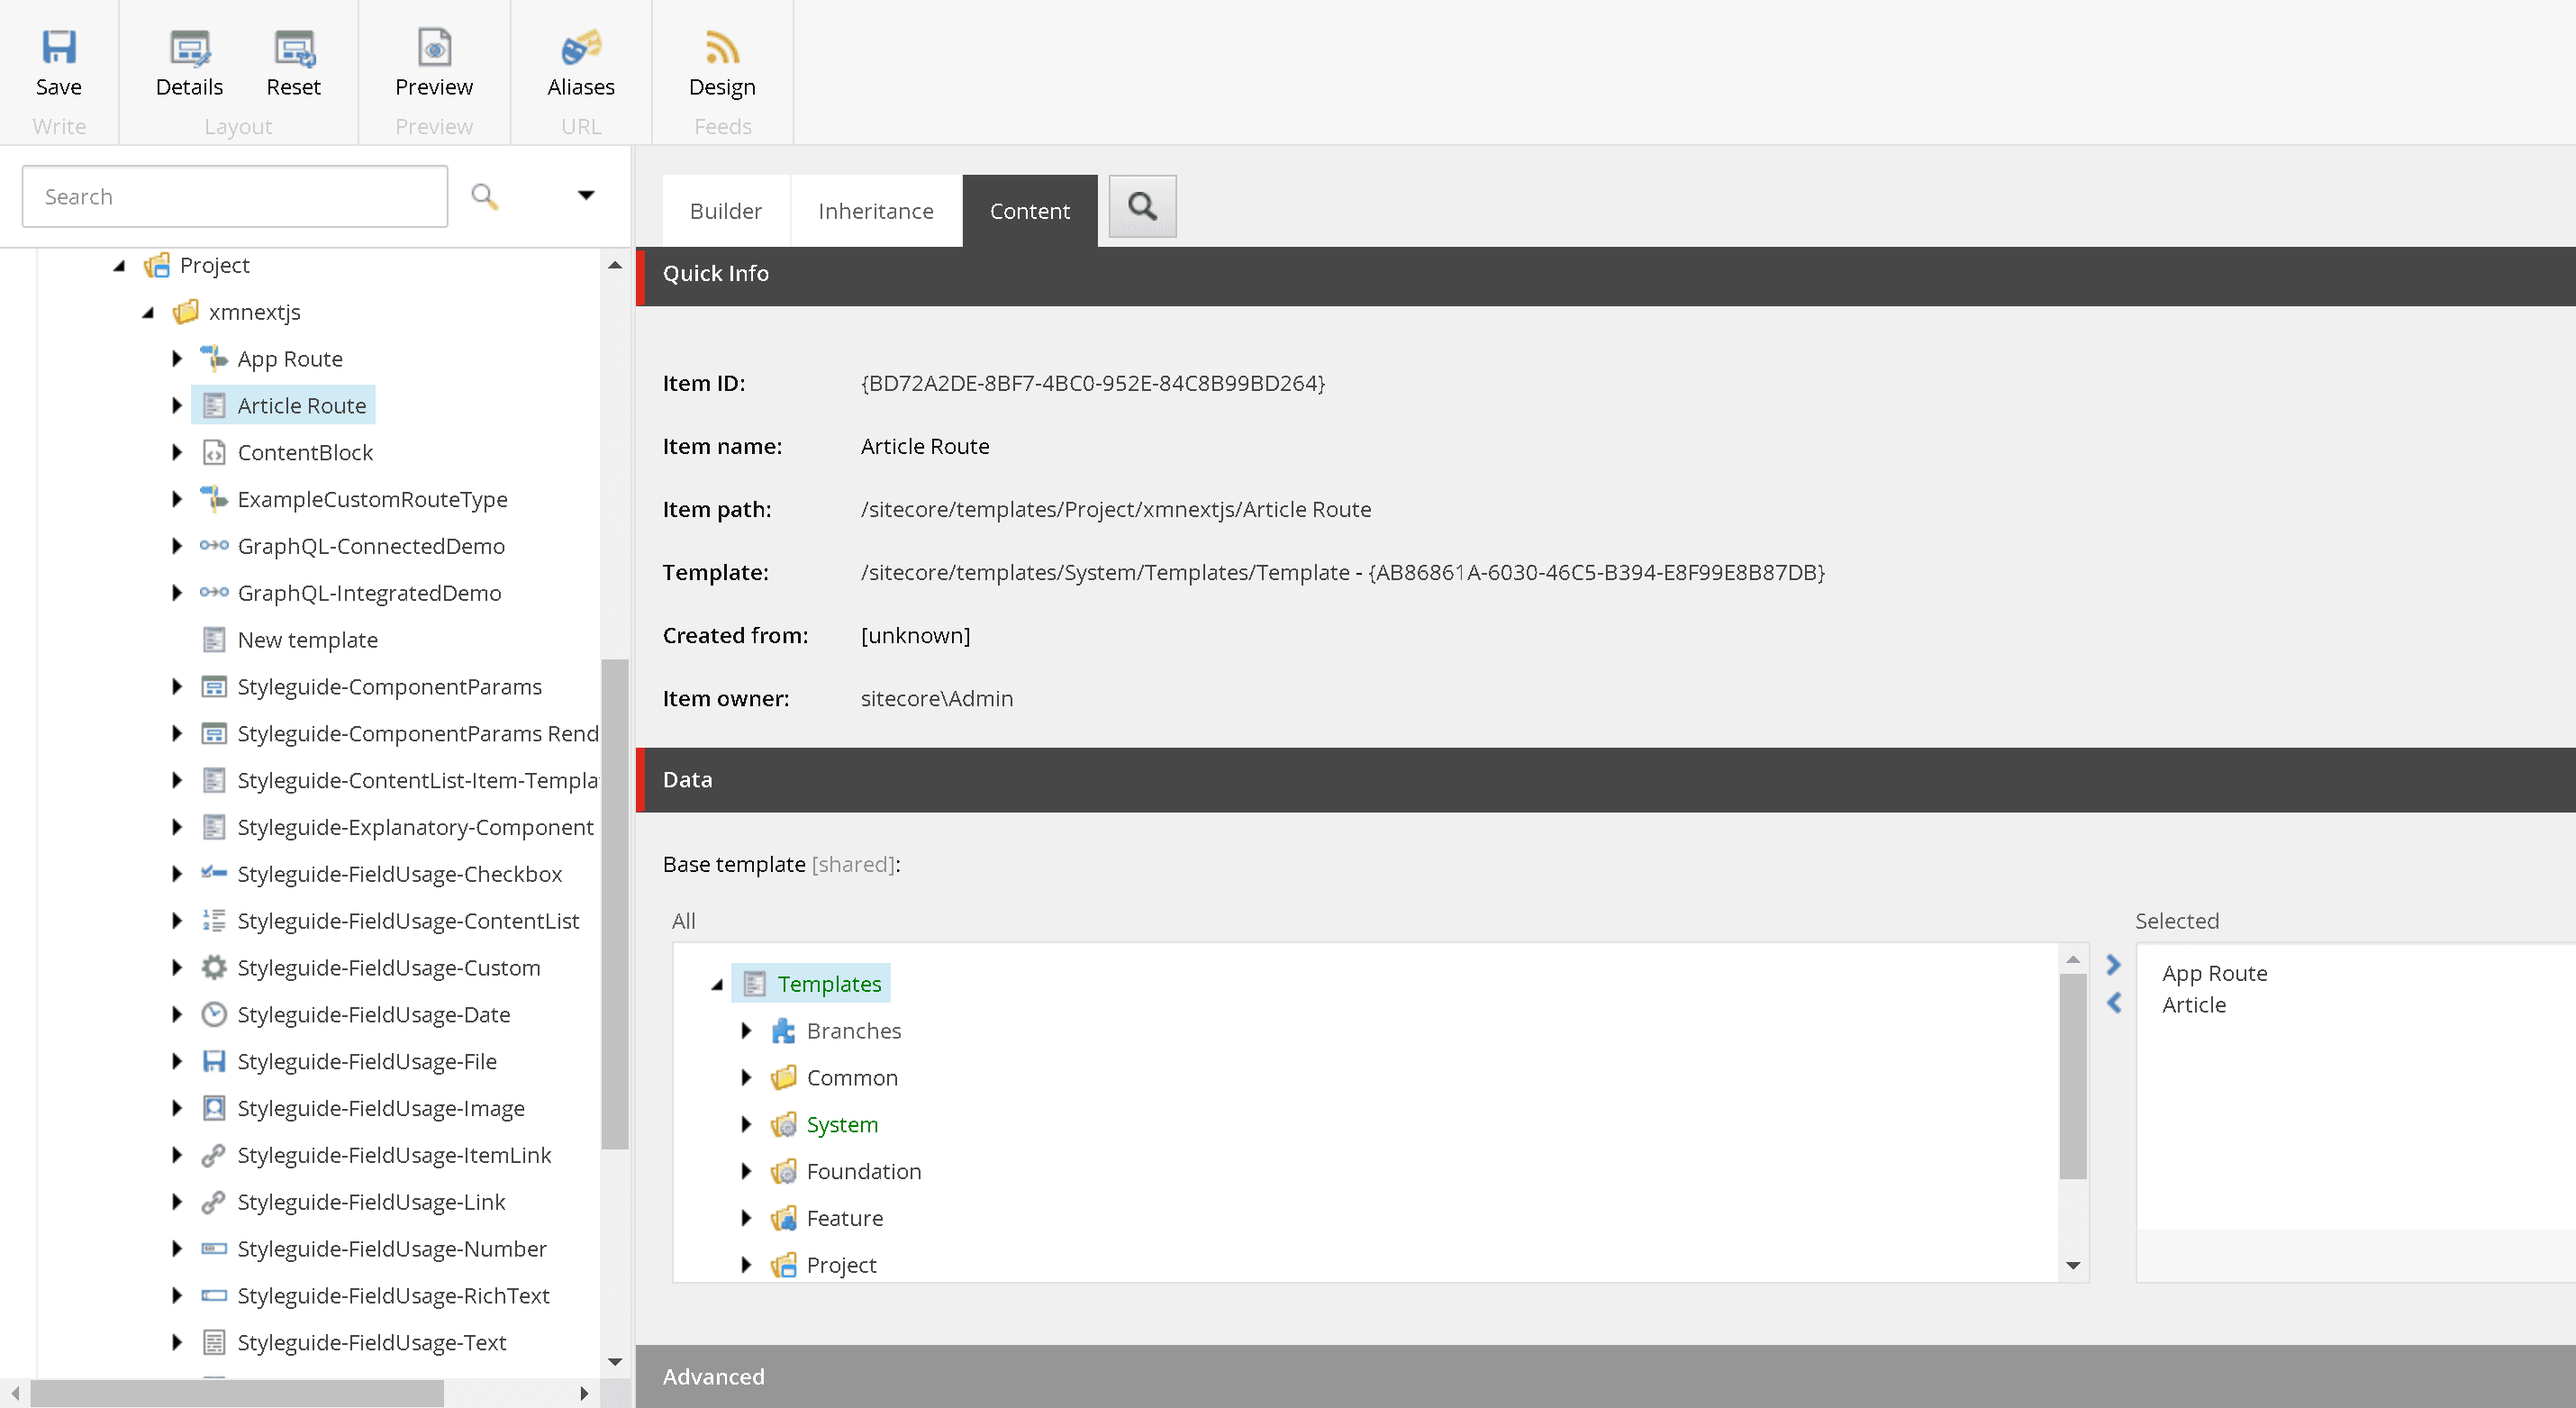Click into the Search input field

pyautogui.click(x=235, y=197)
